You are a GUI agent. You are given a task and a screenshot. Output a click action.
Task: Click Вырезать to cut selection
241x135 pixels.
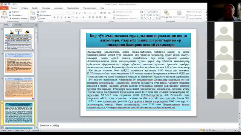14,12
